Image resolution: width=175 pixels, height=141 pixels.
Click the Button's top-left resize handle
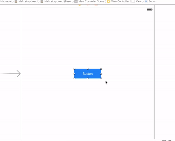74,69
